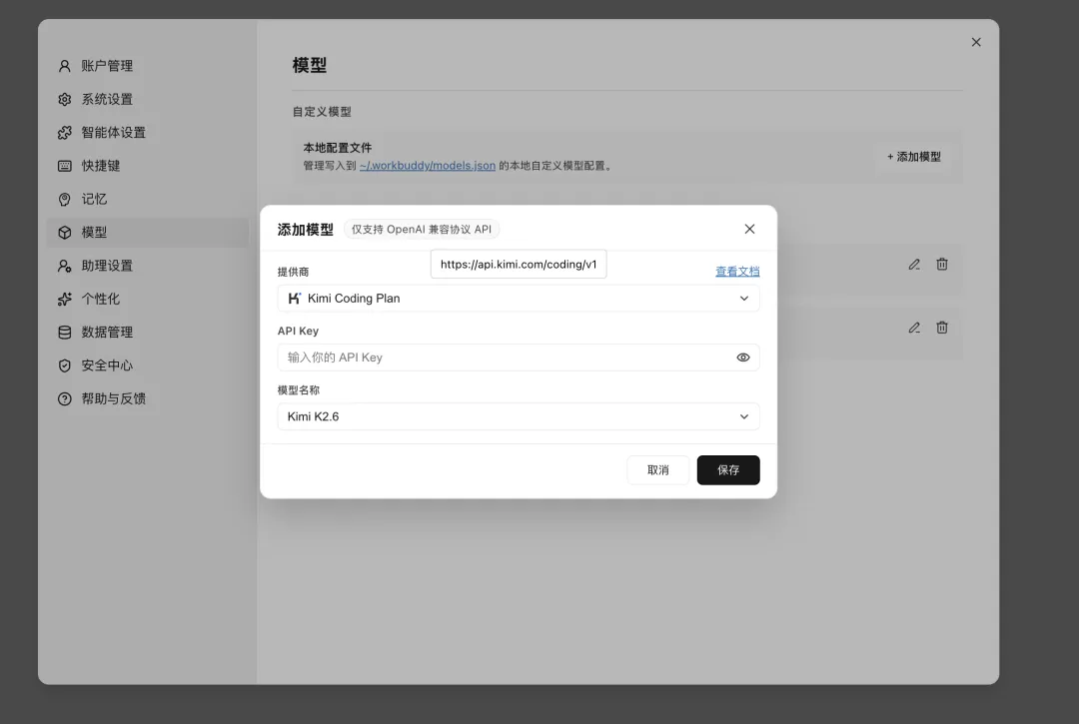Viewport: 1079px width, 724px height.
Task: Click the API Key field label
Action: click(x=298, y=331)
